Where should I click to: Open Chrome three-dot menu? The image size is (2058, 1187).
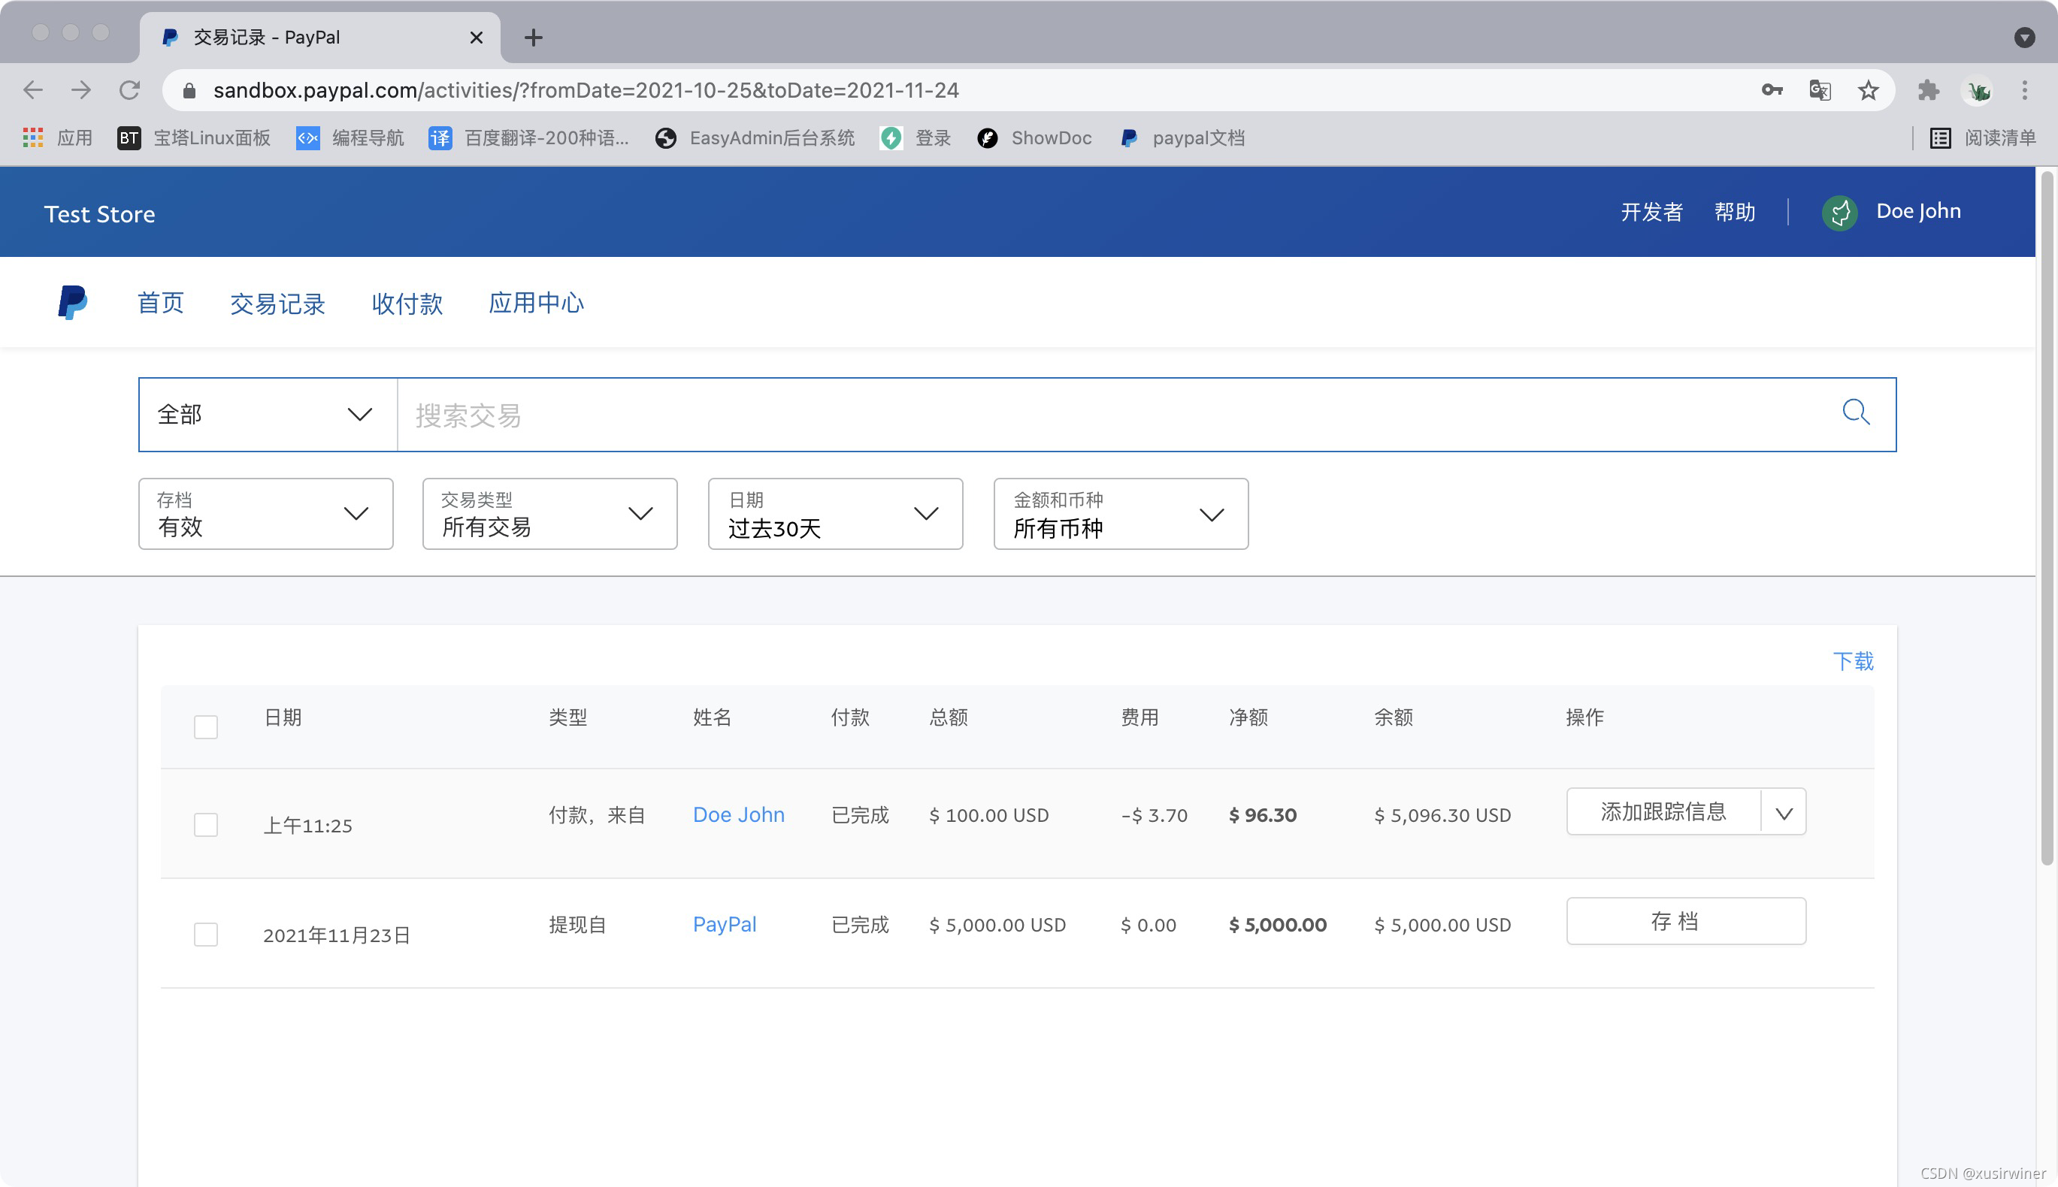[x=2025, y=89]
